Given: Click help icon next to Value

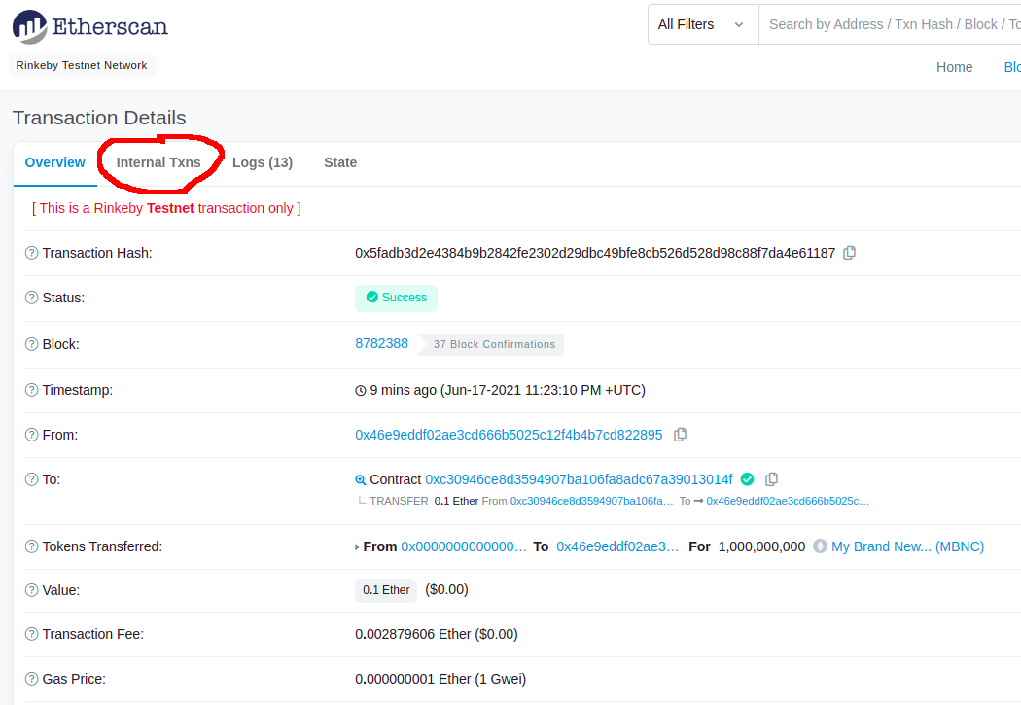Looking at the screenshot, I should pos(31,590).
